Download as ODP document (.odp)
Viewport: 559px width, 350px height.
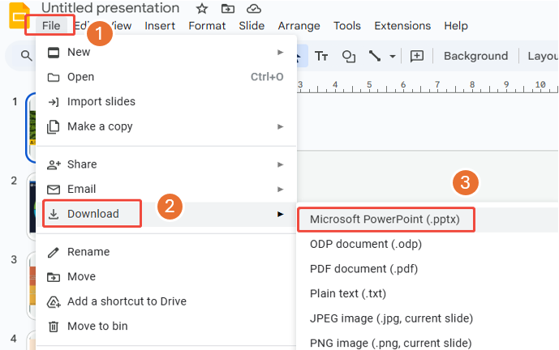tap(428, 244)
